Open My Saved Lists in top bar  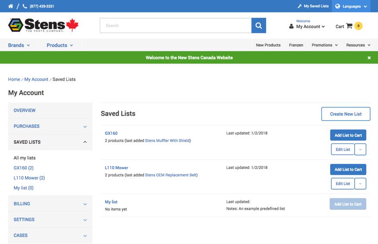coord(316,6)
